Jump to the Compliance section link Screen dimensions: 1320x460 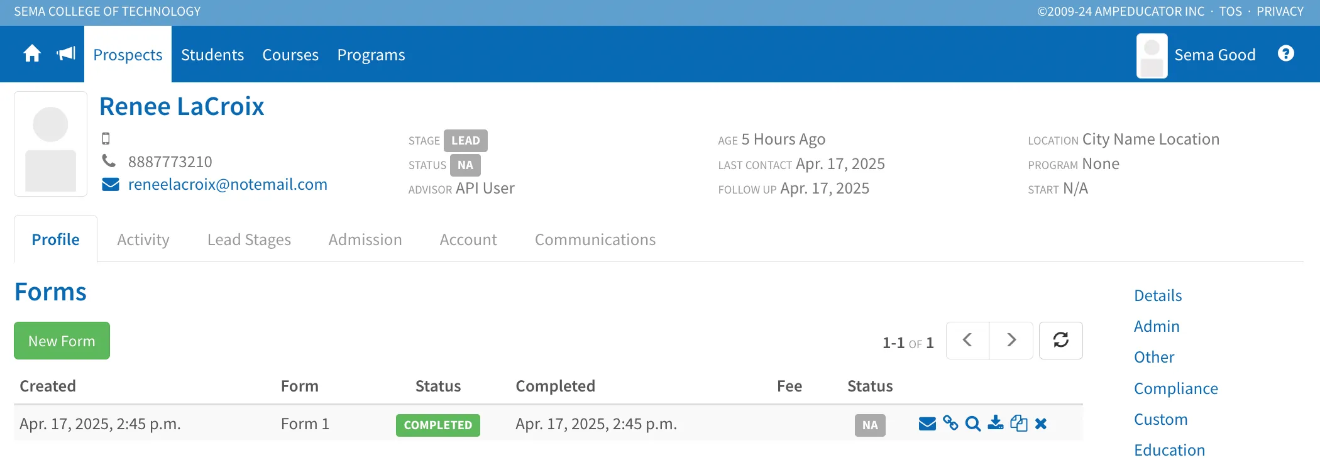1176,388
